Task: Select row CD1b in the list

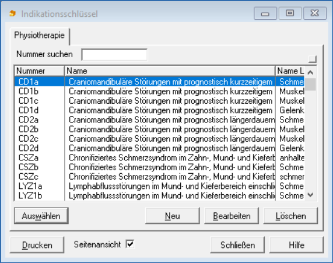Action: (159, 92)
